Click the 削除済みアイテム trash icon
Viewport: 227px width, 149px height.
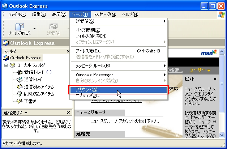pyautogui.click(x=20, y=94)
